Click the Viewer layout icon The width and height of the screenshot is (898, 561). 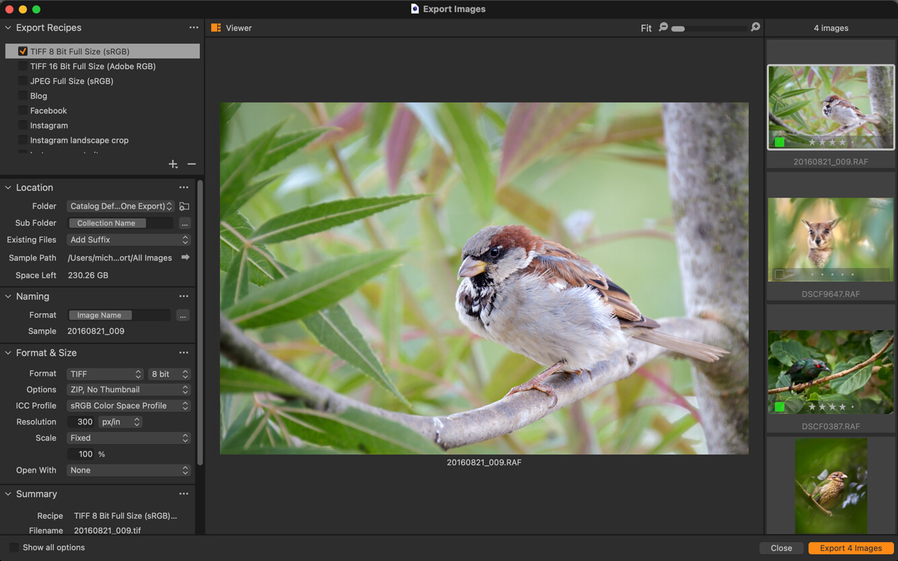[216, 28]
